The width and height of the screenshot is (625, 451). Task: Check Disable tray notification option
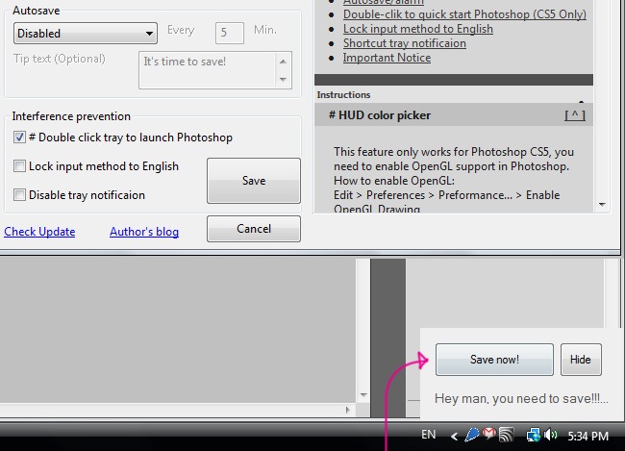(x=20, y=195)
